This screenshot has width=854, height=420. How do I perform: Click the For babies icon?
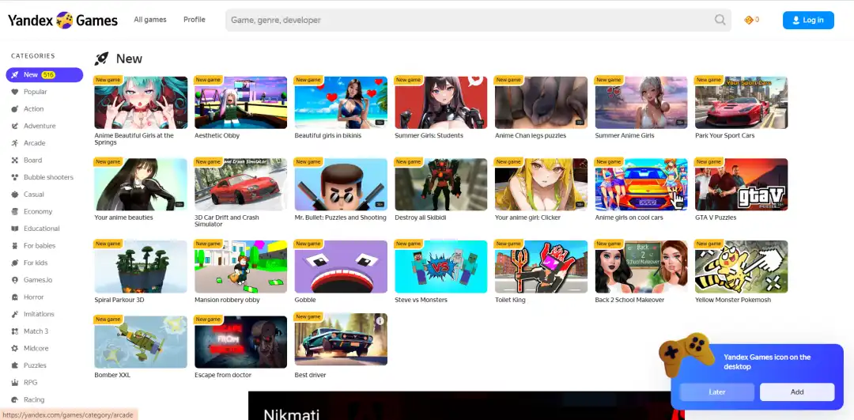15,246
